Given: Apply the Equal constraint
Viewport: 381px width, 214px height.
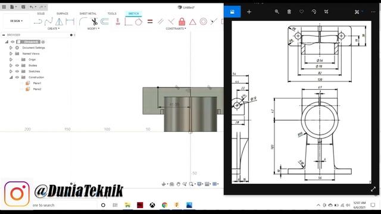Looking at the screenshot, I should coord(150,21).
